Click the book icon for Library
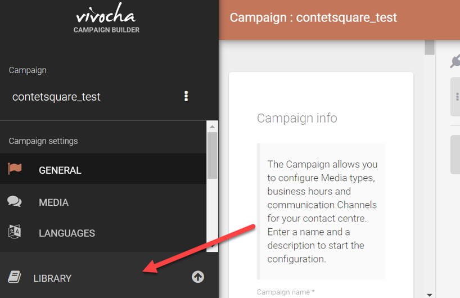 click(15, 277)
